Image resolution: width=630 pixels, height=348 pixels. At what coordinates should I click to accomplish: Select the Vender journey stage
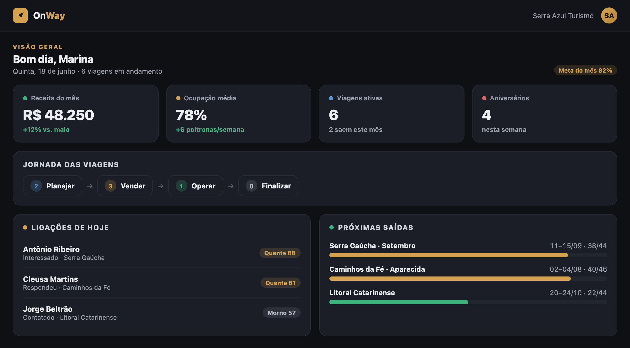125,186
